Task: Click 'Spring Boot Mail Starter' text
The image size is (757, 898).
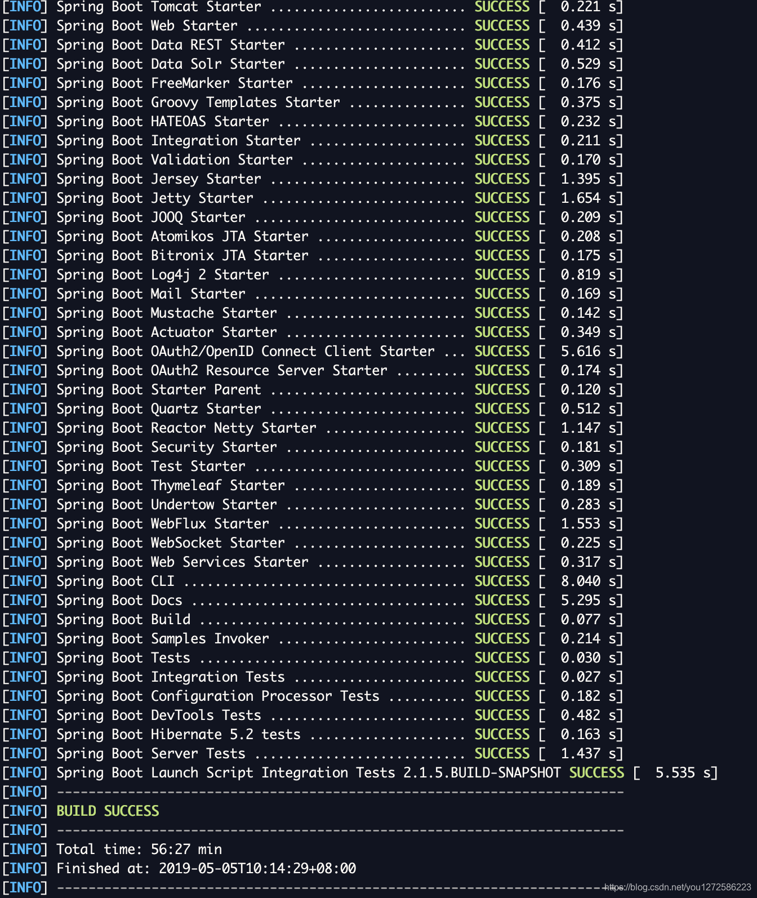Action: [151, 294]
